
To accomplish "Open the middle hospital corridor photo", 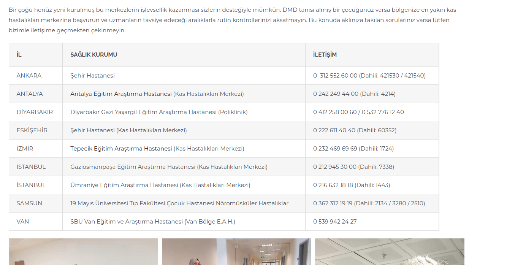I will [x=236, y=252].
